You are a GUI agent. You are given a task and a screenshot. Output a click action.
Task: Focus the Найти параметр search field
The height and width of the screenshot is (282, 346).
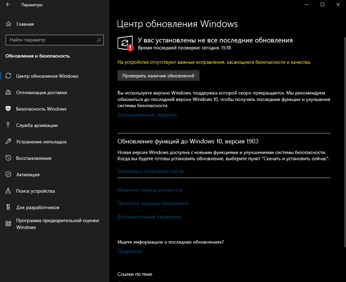54,40
